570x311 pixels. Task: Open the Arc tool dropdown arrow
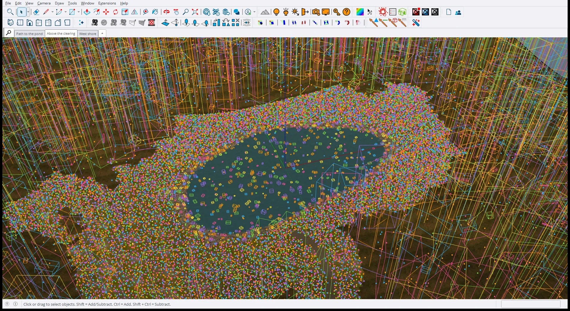(65, 12)
